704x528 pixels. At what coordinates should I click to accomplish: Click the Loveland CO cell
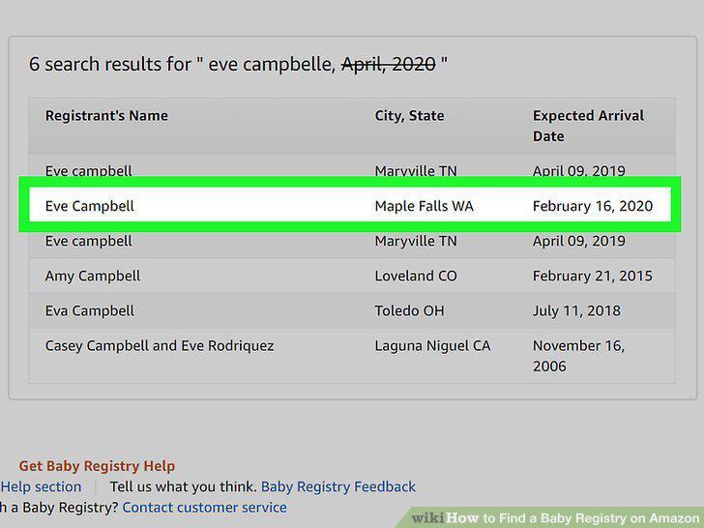(416, 277)
